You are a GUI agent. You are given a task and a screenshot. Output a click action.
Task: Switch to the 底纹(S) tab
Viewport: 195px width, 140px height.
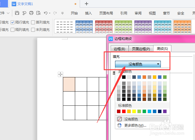(162, 49)
